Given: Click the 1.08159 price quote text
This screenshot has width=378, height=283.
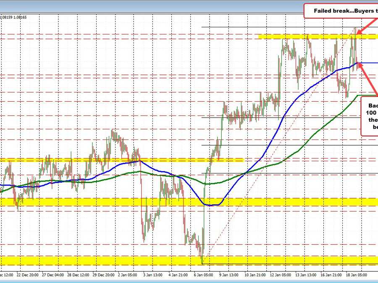Looking at the screenshot, I should [13, 17].
